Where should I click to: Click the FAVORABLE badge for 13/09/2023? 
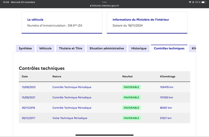point(131,87)
